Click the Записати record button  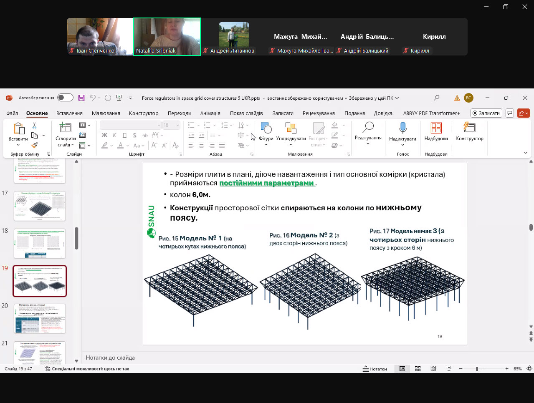click(486, 113)
